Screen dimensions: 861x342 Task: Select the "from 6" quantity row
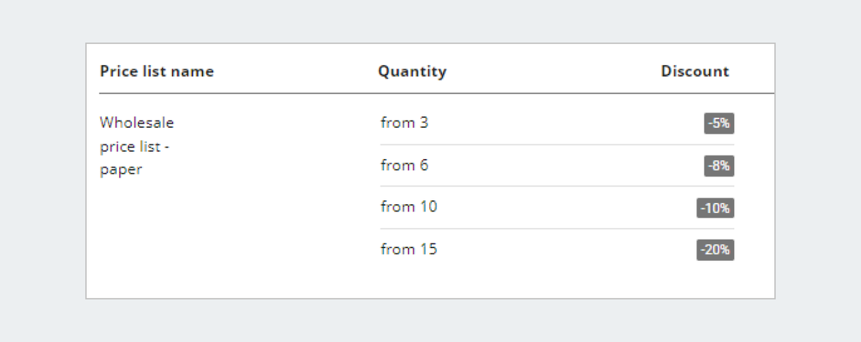(557, 166)
